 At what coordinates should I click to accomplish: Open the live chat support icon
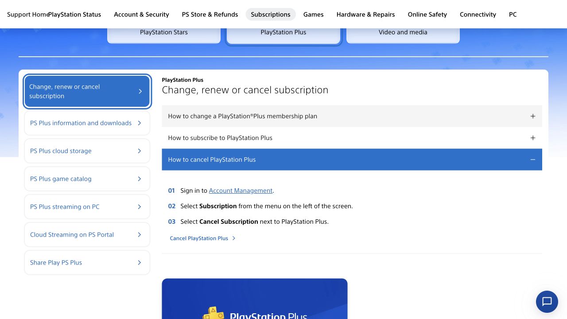coord(547,302)
